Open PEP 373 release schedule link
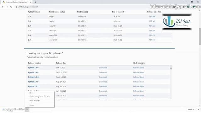Viewport: 201px width, 113px height. [x=152, y=40]
